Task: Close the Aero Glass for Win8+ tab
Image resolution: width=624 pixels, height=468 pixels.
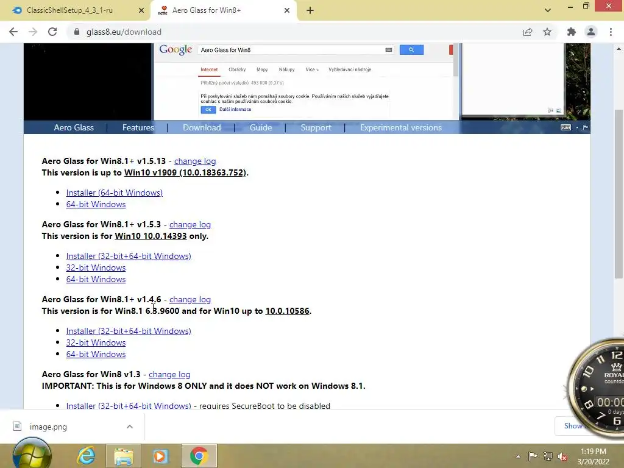Action: click(x=287, y=10)
